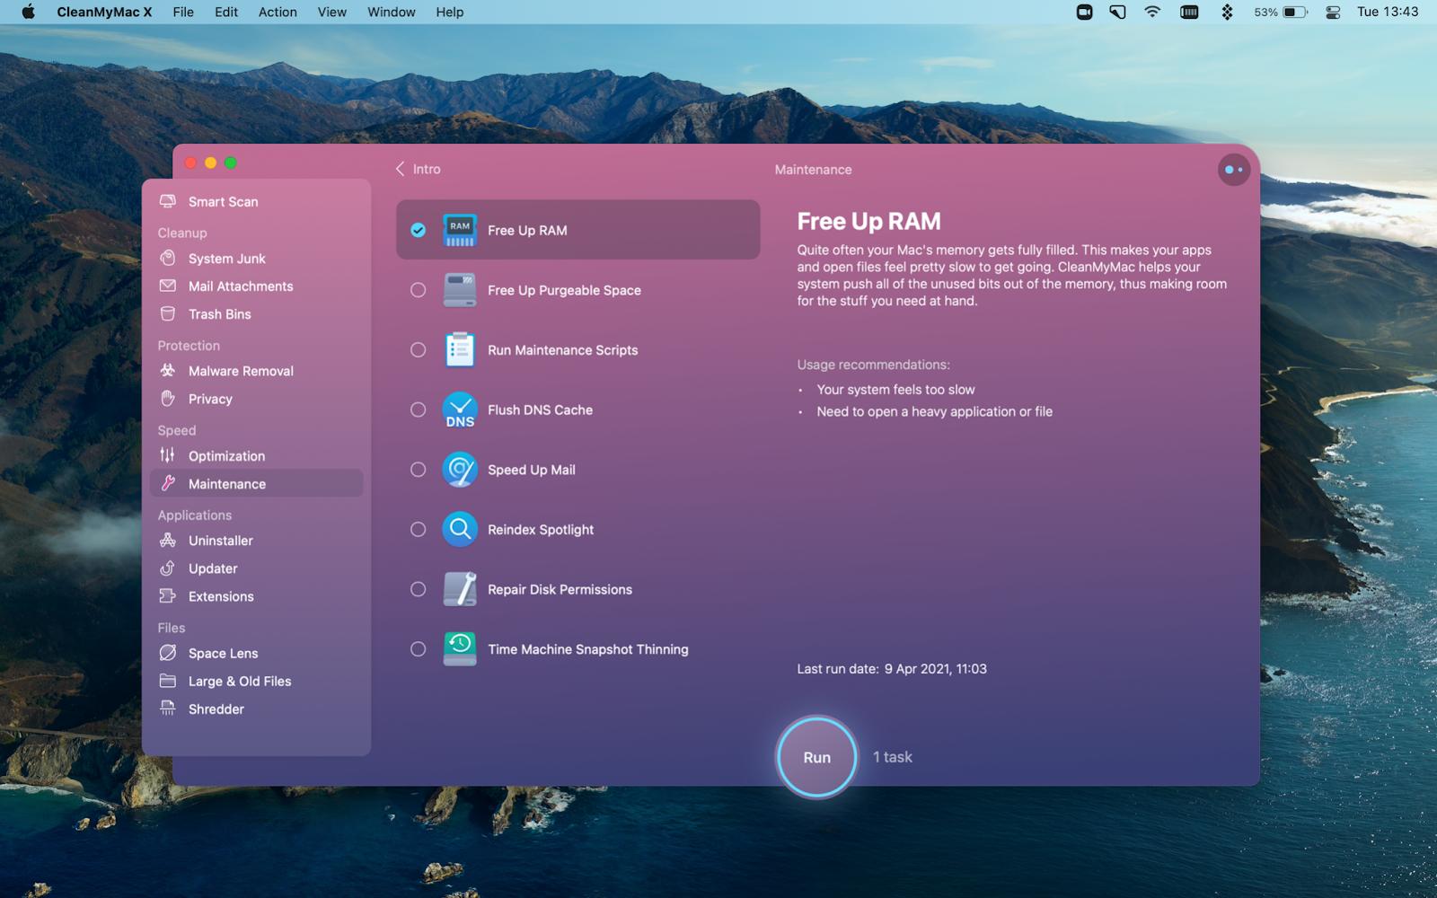Uncheck the Free Up RAM checkbox
The width and height of the screenshot is (1437, 898).
click(x=419, y=230)
